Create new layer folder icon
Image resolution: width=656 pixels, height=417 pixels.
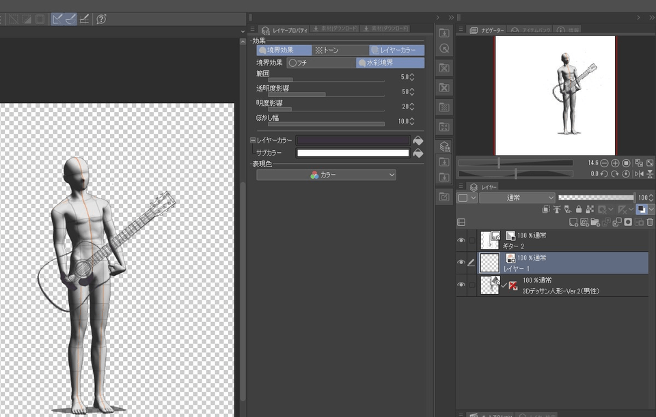[595, 222]
